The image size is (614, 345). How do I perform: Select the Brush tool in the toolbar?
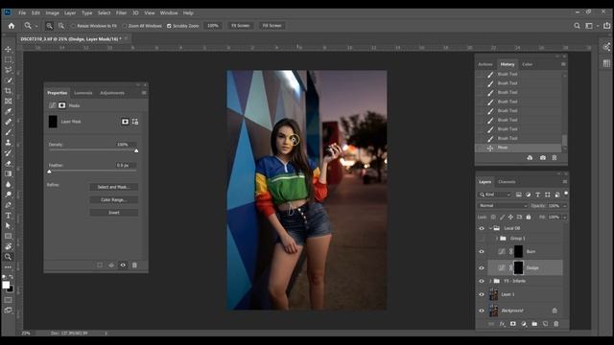[9, 132]
